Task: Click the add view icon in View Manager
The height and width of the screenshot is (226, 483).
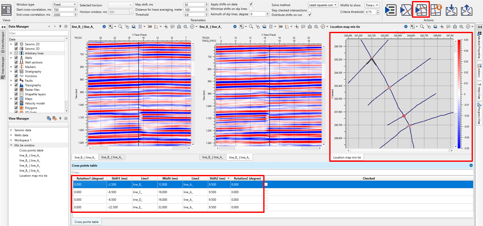Action: (49, 118)
